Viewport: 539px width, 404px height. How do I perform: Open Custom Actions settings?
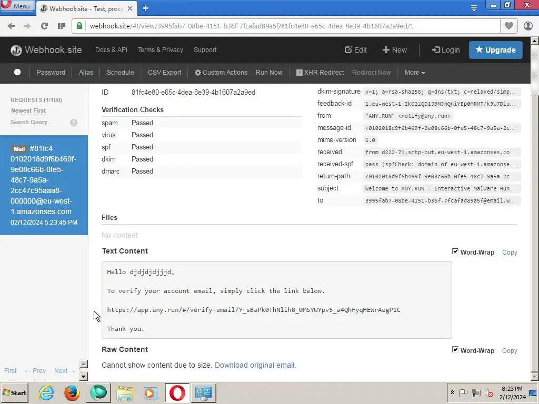click(221, 73)
